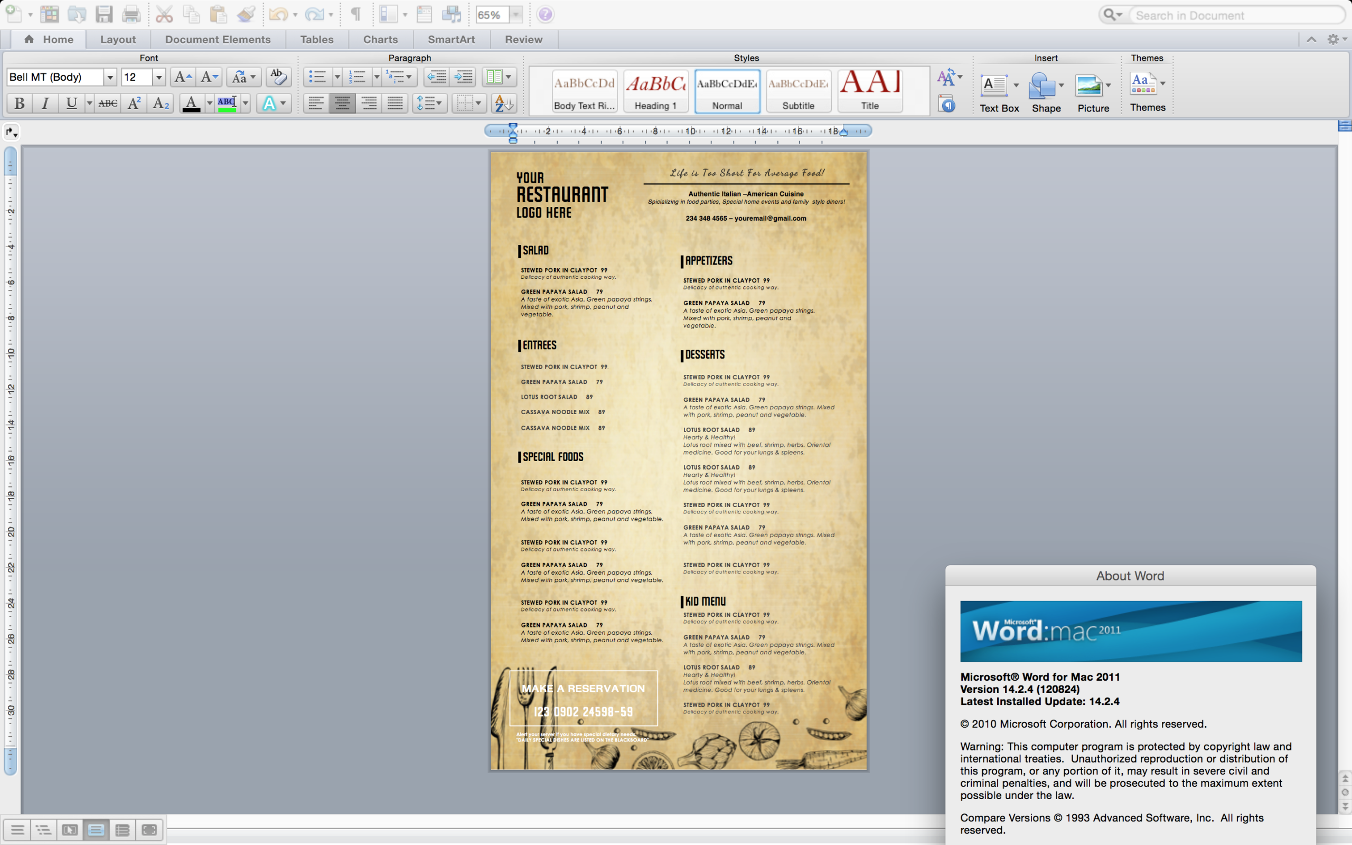Click the Cut scissors icon
Image resolution: width=1352 pixels, height=845 pixels.
(x=164, y=15)
